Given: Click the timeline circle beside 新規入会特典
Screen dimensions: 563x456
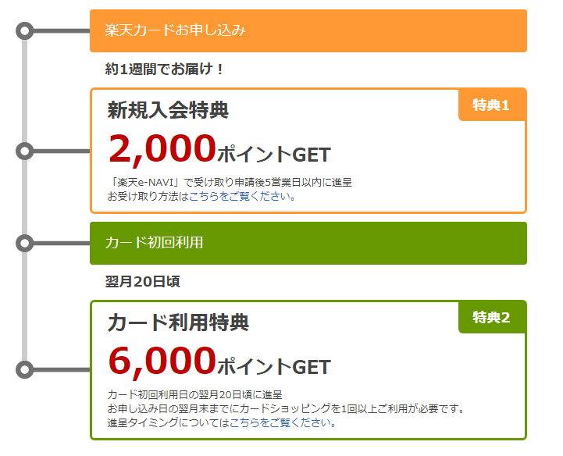Looking at the screenshot, I should [x=25, y=151].
